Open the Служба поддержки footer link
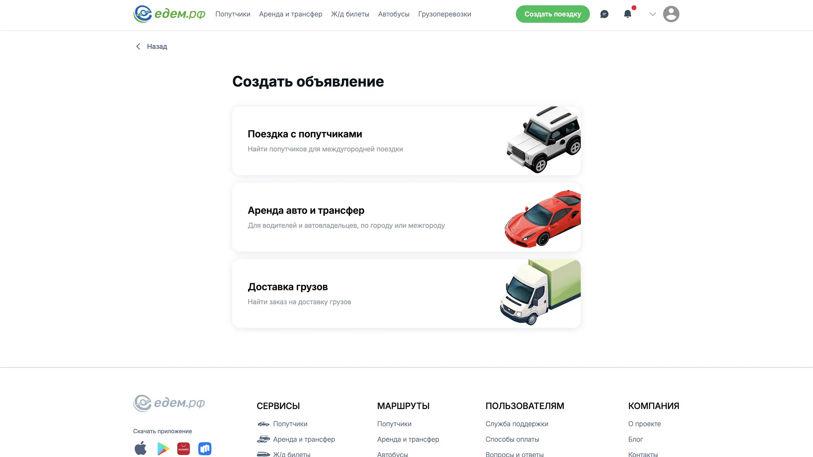The image size is (813, 457). [x=517, y=423]
